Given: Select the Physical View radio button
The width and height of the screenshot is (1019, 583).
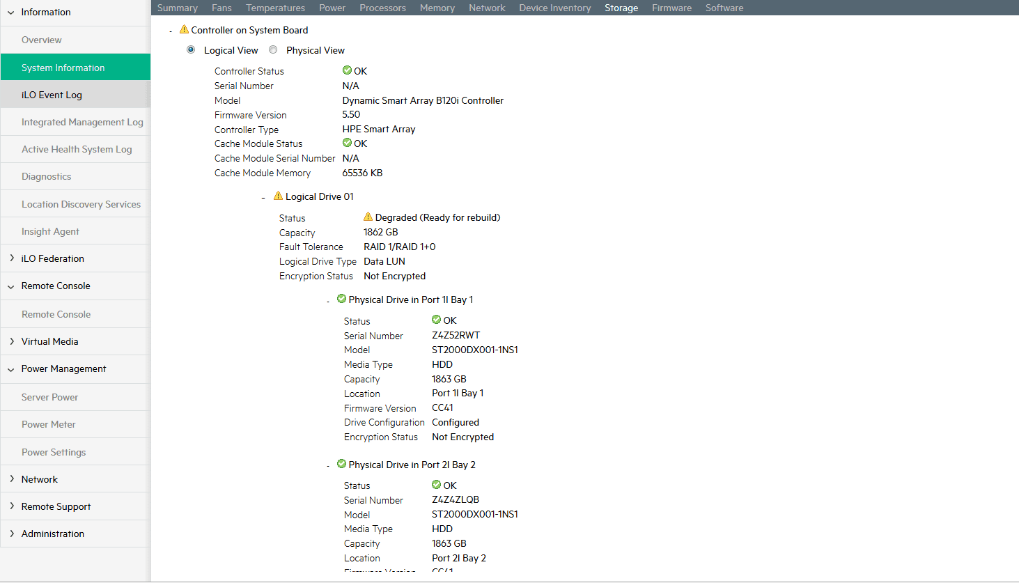Looking at the screenshot, I should tap(273, 49).
